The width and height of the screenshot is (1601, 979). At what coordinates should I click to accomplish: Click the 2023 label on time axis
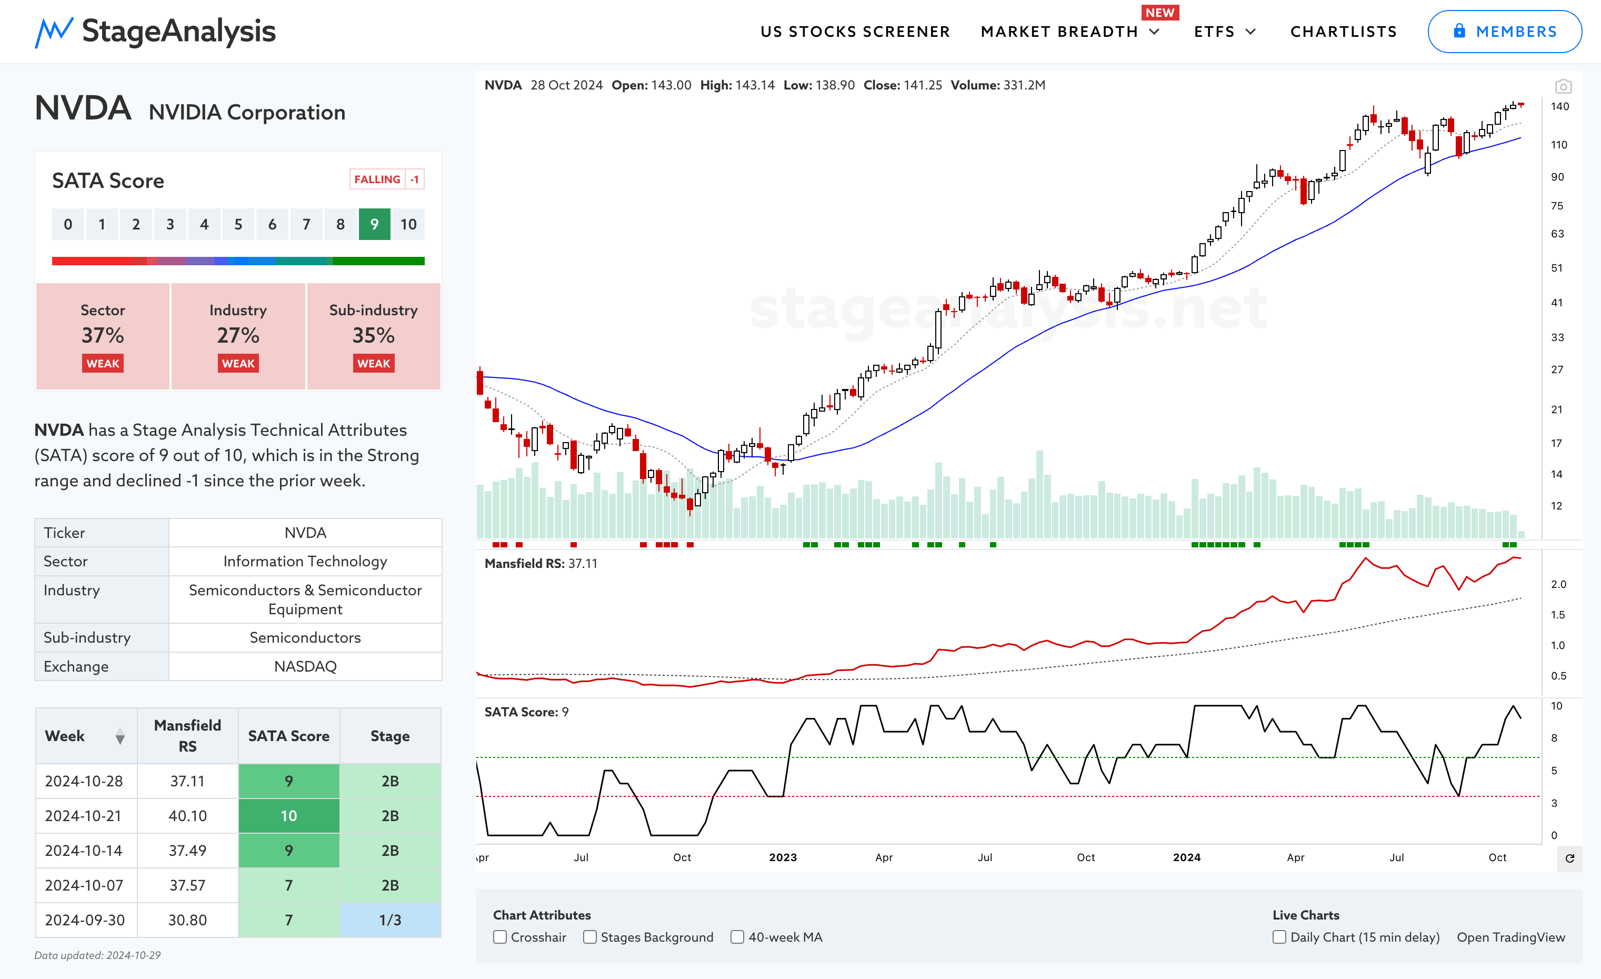tap(783, 857)
